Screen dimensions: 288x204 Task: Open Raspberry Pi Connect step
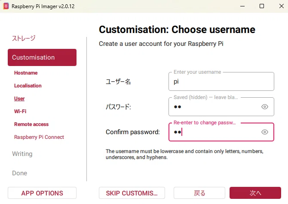(39, 137)
